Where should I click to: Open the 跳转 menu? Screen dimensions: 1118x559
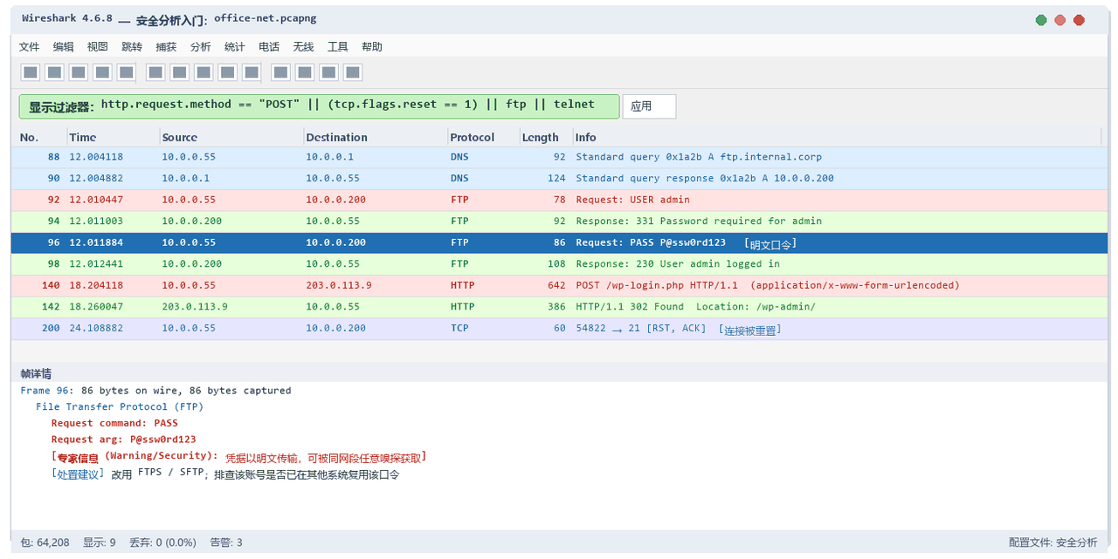tap(131, 47)
